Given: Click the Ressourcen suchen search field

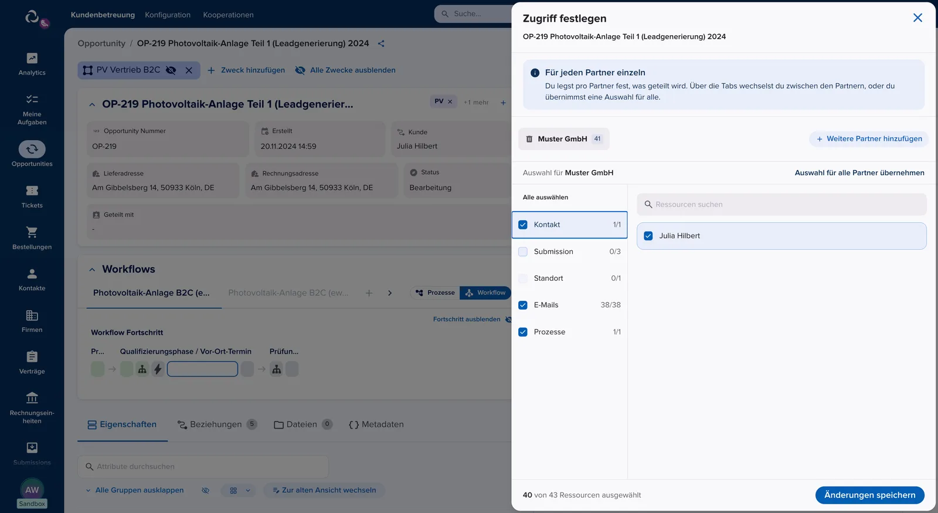Looking at the screenshot, I should point(781,205).
